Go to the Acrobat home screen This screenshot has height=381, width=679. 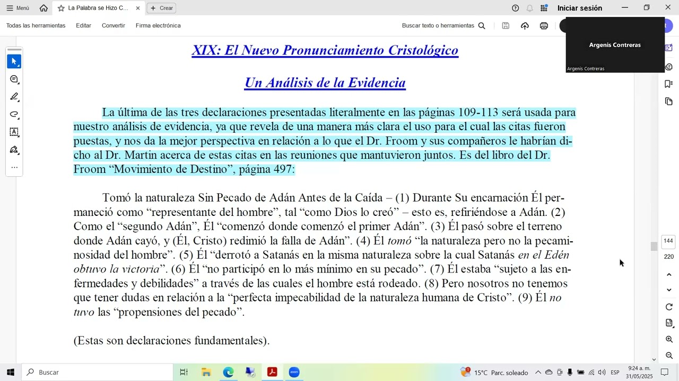43,8
